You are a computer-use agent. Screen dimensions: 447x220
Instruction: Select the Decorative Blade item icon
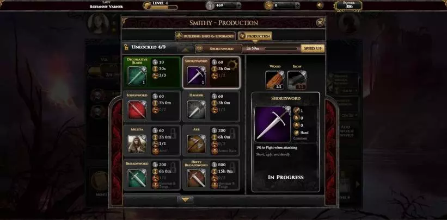pyautogui.click(x=137, y=76)
